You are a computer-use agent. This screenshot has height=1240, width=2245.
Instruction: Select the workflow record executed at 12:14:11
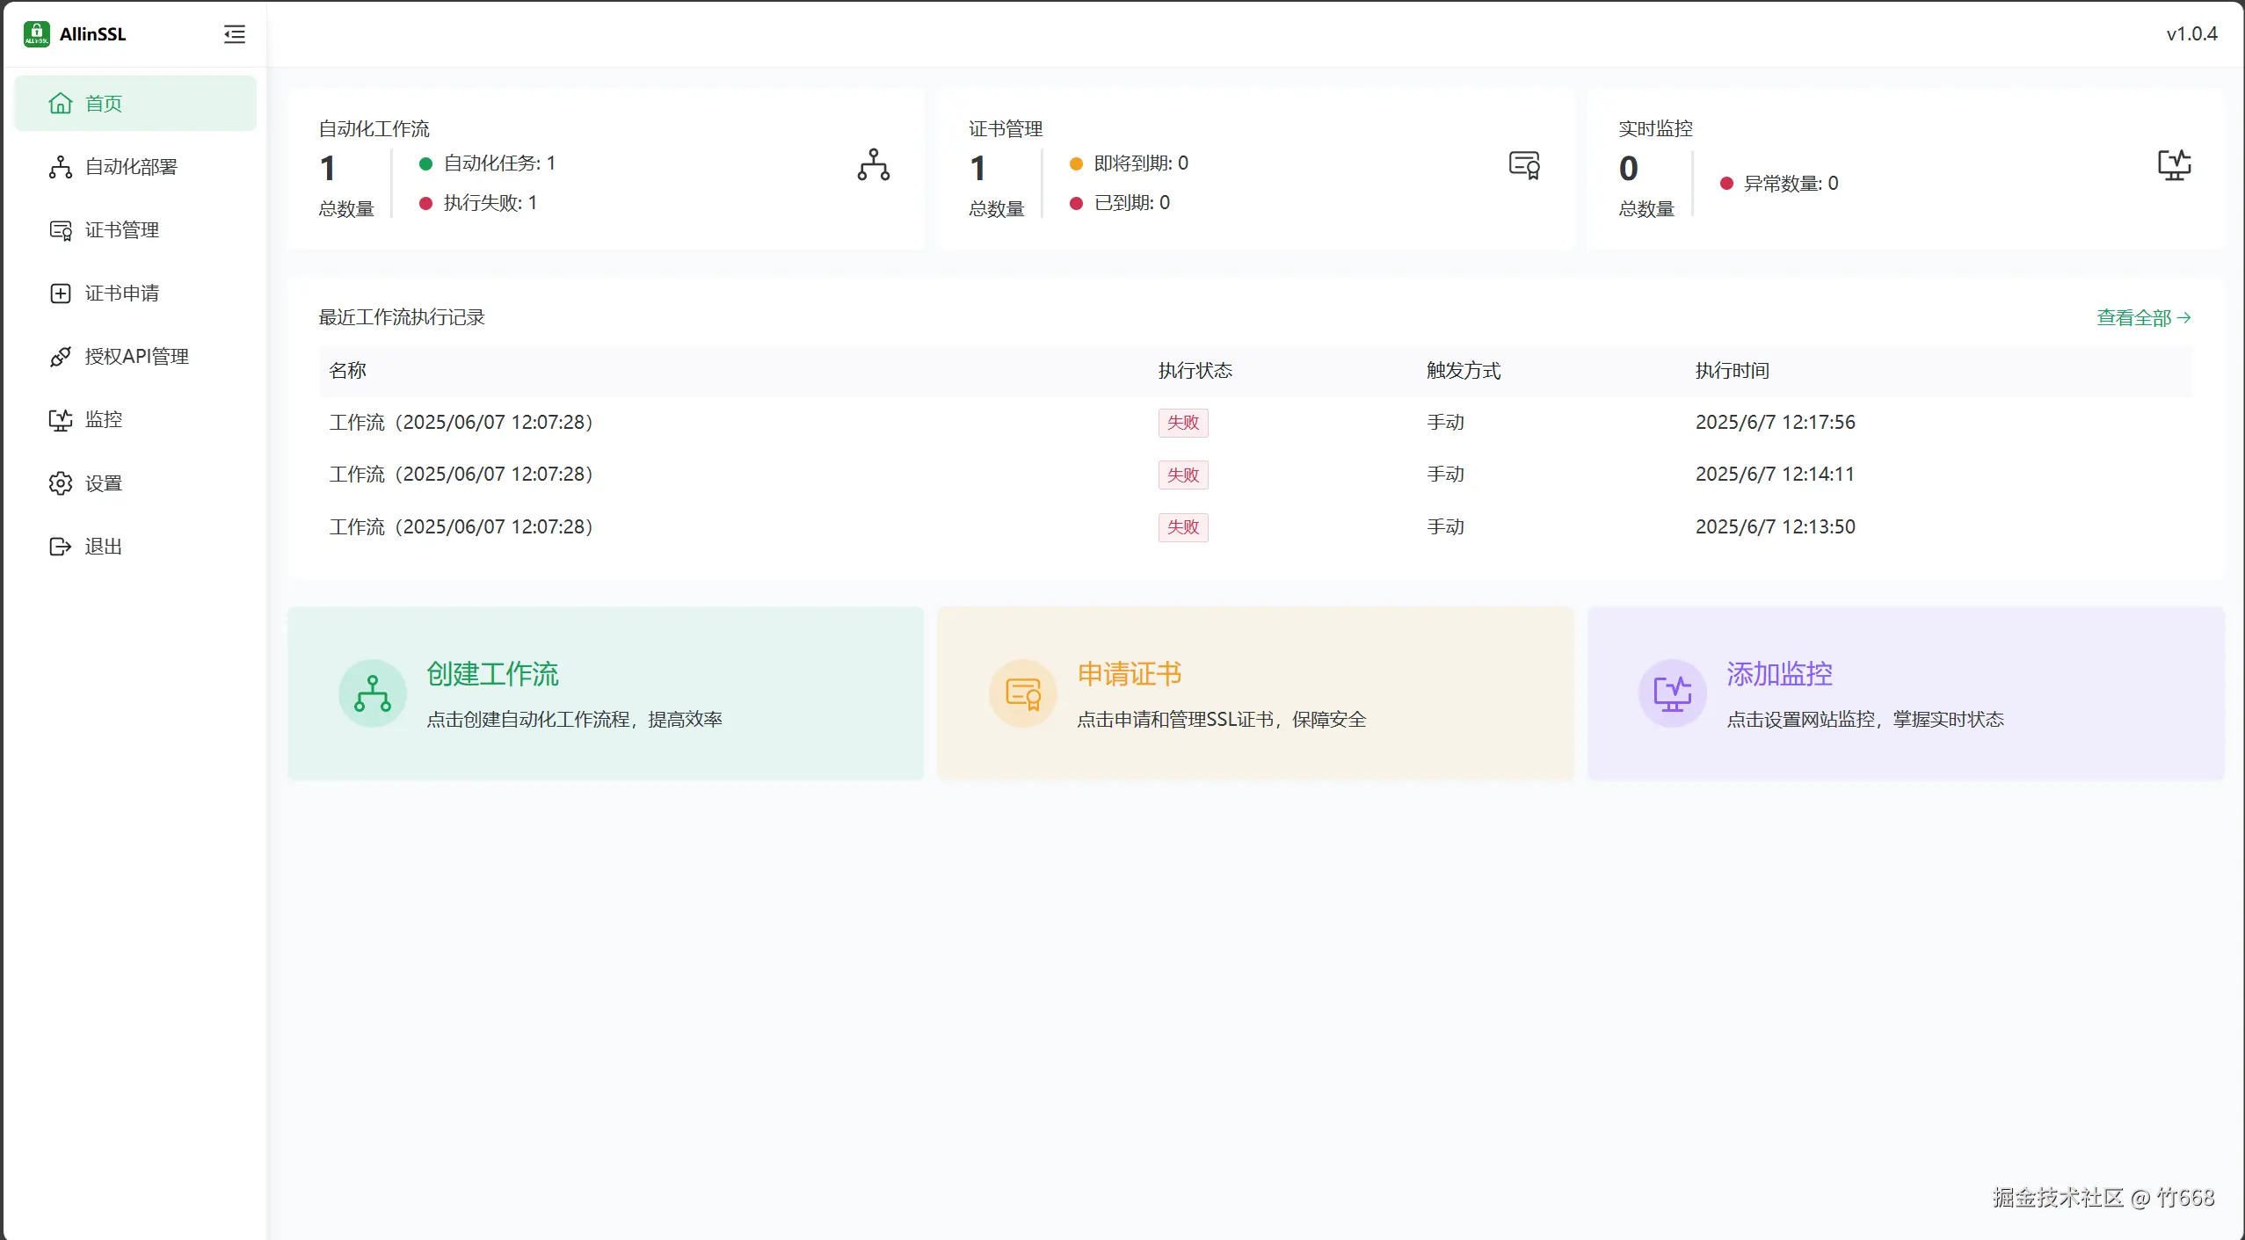[x=461, y=475]
